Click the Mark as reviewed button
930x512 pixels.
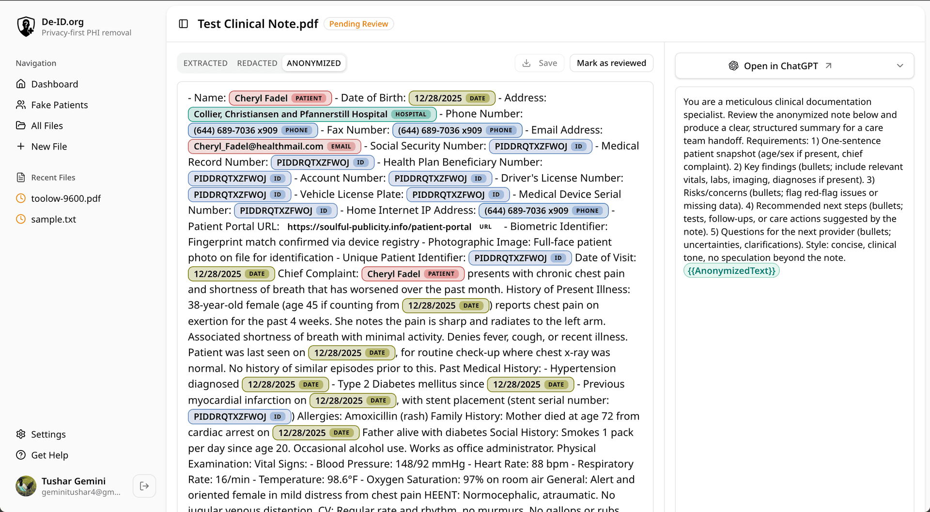(611, 63)
